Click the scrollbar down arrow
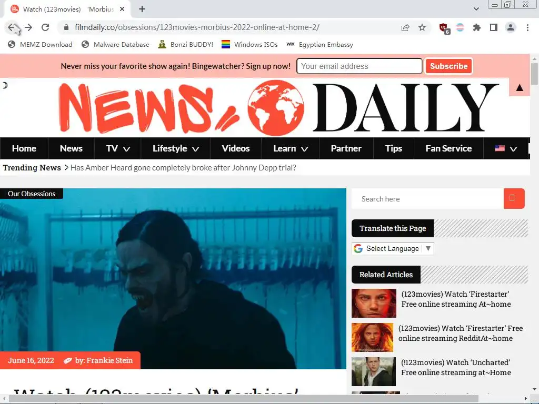The image size is (539, 404). (x=534, y=390)
